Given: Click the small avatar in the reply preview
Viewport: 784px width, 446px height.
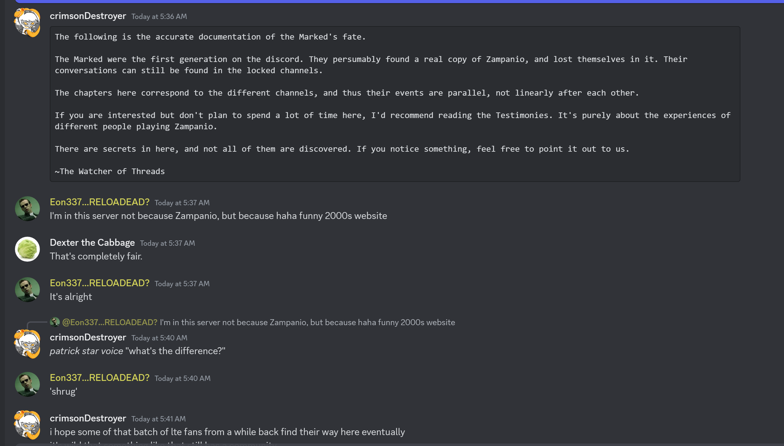Looking at the screenshot, I should (55, 322).
